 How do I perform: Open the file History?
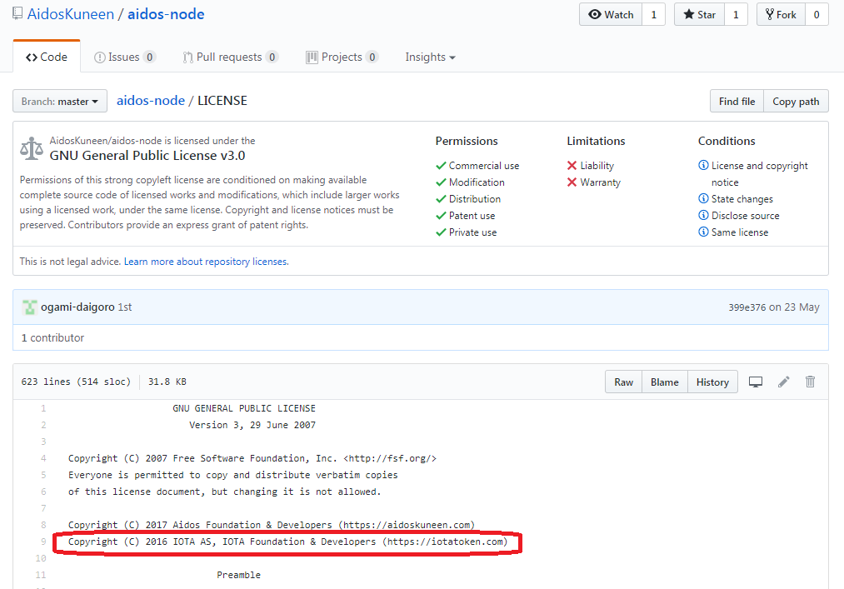click(x=712, y=382)
